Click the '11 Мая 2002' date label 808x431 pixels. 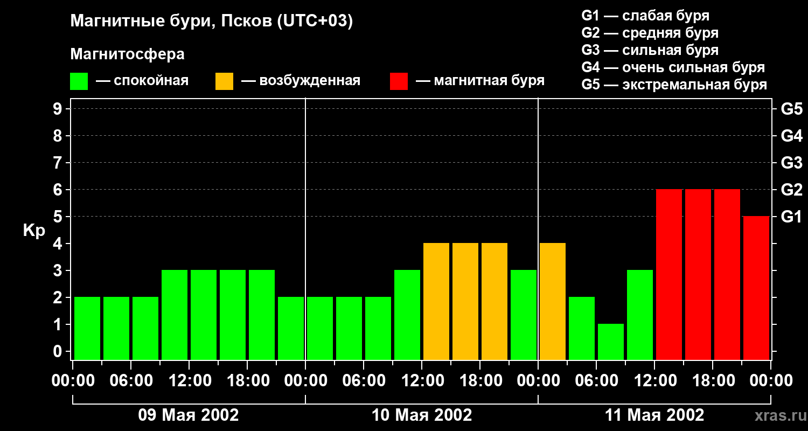point(654,415)
